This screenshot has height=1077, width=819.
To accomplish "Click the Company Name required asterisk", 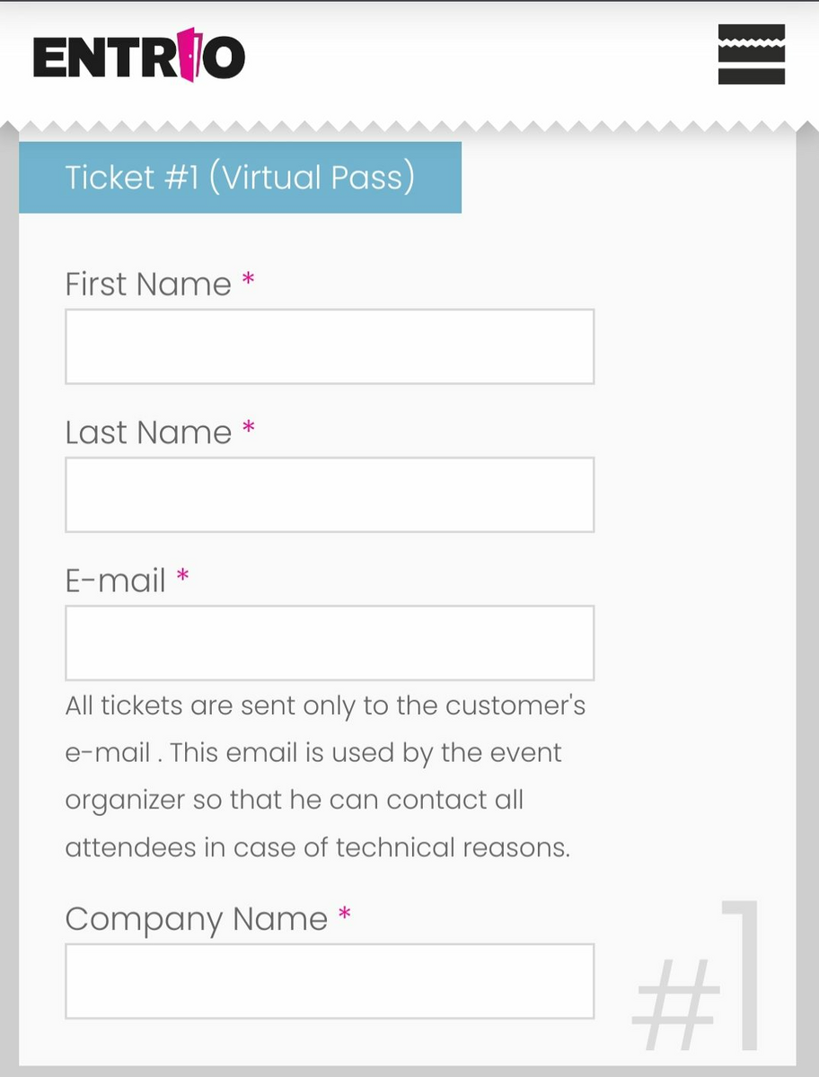I will pos(344,915).
